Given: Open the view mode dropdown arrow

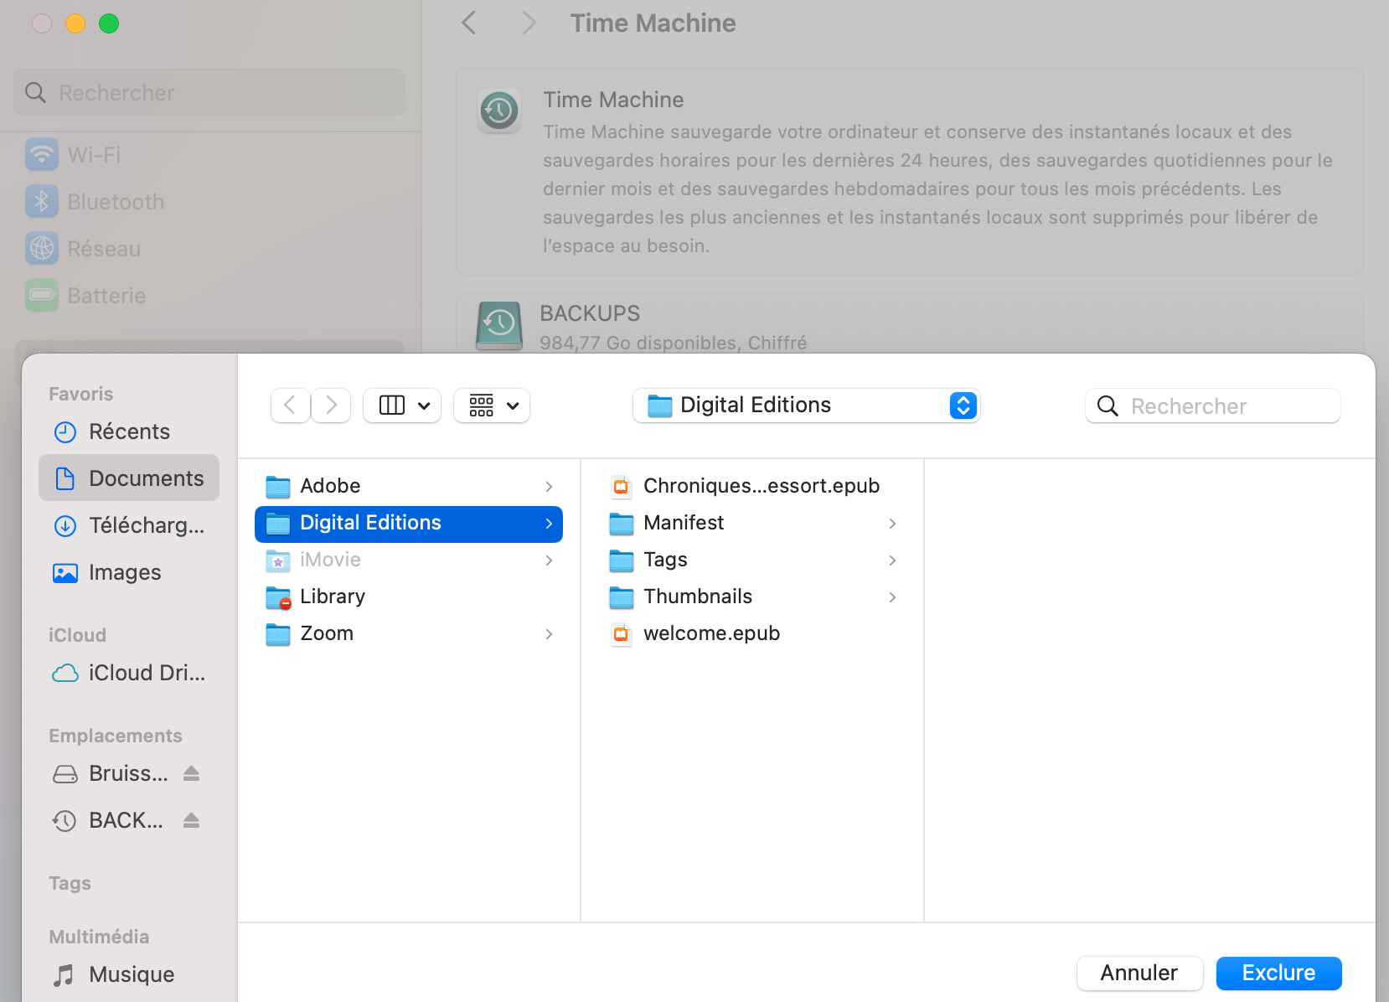Looking at the screenshot, I should [x=424, y=405].
